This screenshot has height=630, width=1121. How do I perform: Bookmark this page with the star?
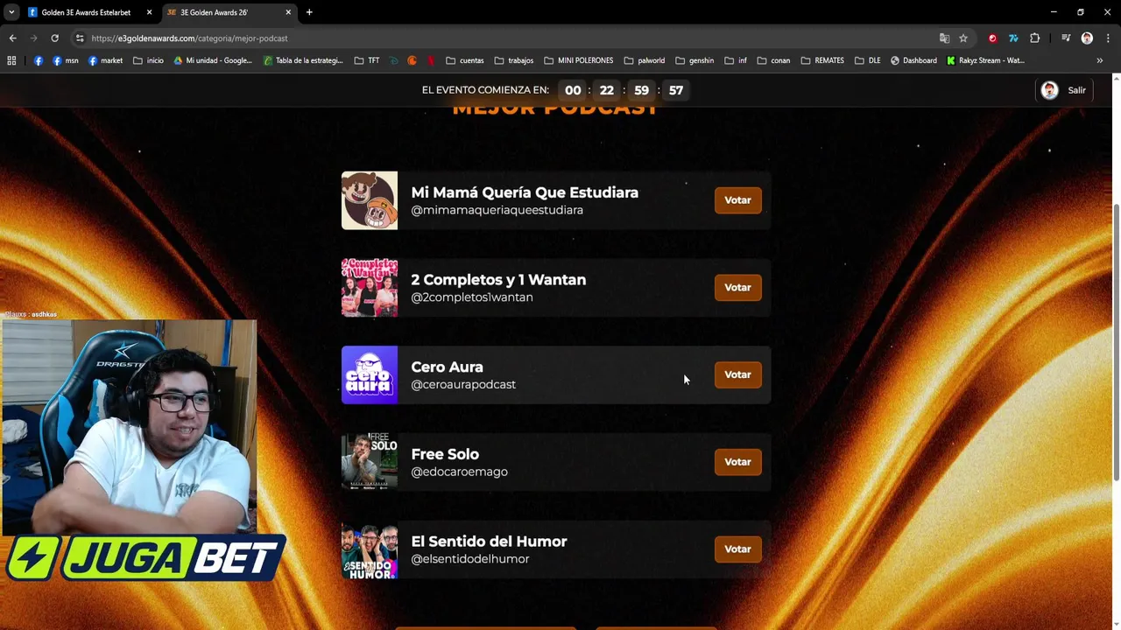(x=963, y=38)
